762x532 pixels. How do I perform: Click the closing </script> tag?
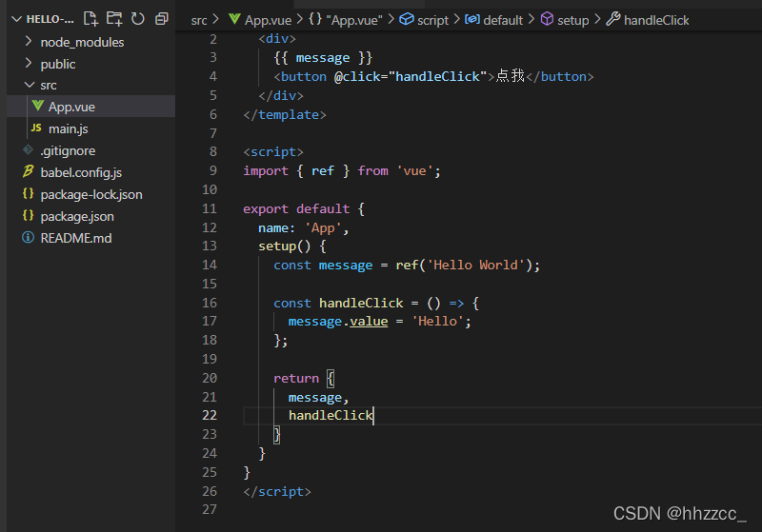(277, 492)
